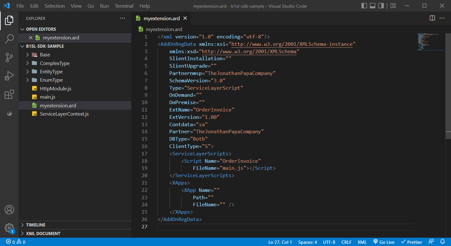451x246 pixels.
Task: Open the Terminal menu
Action: click(x=124, y=6)
